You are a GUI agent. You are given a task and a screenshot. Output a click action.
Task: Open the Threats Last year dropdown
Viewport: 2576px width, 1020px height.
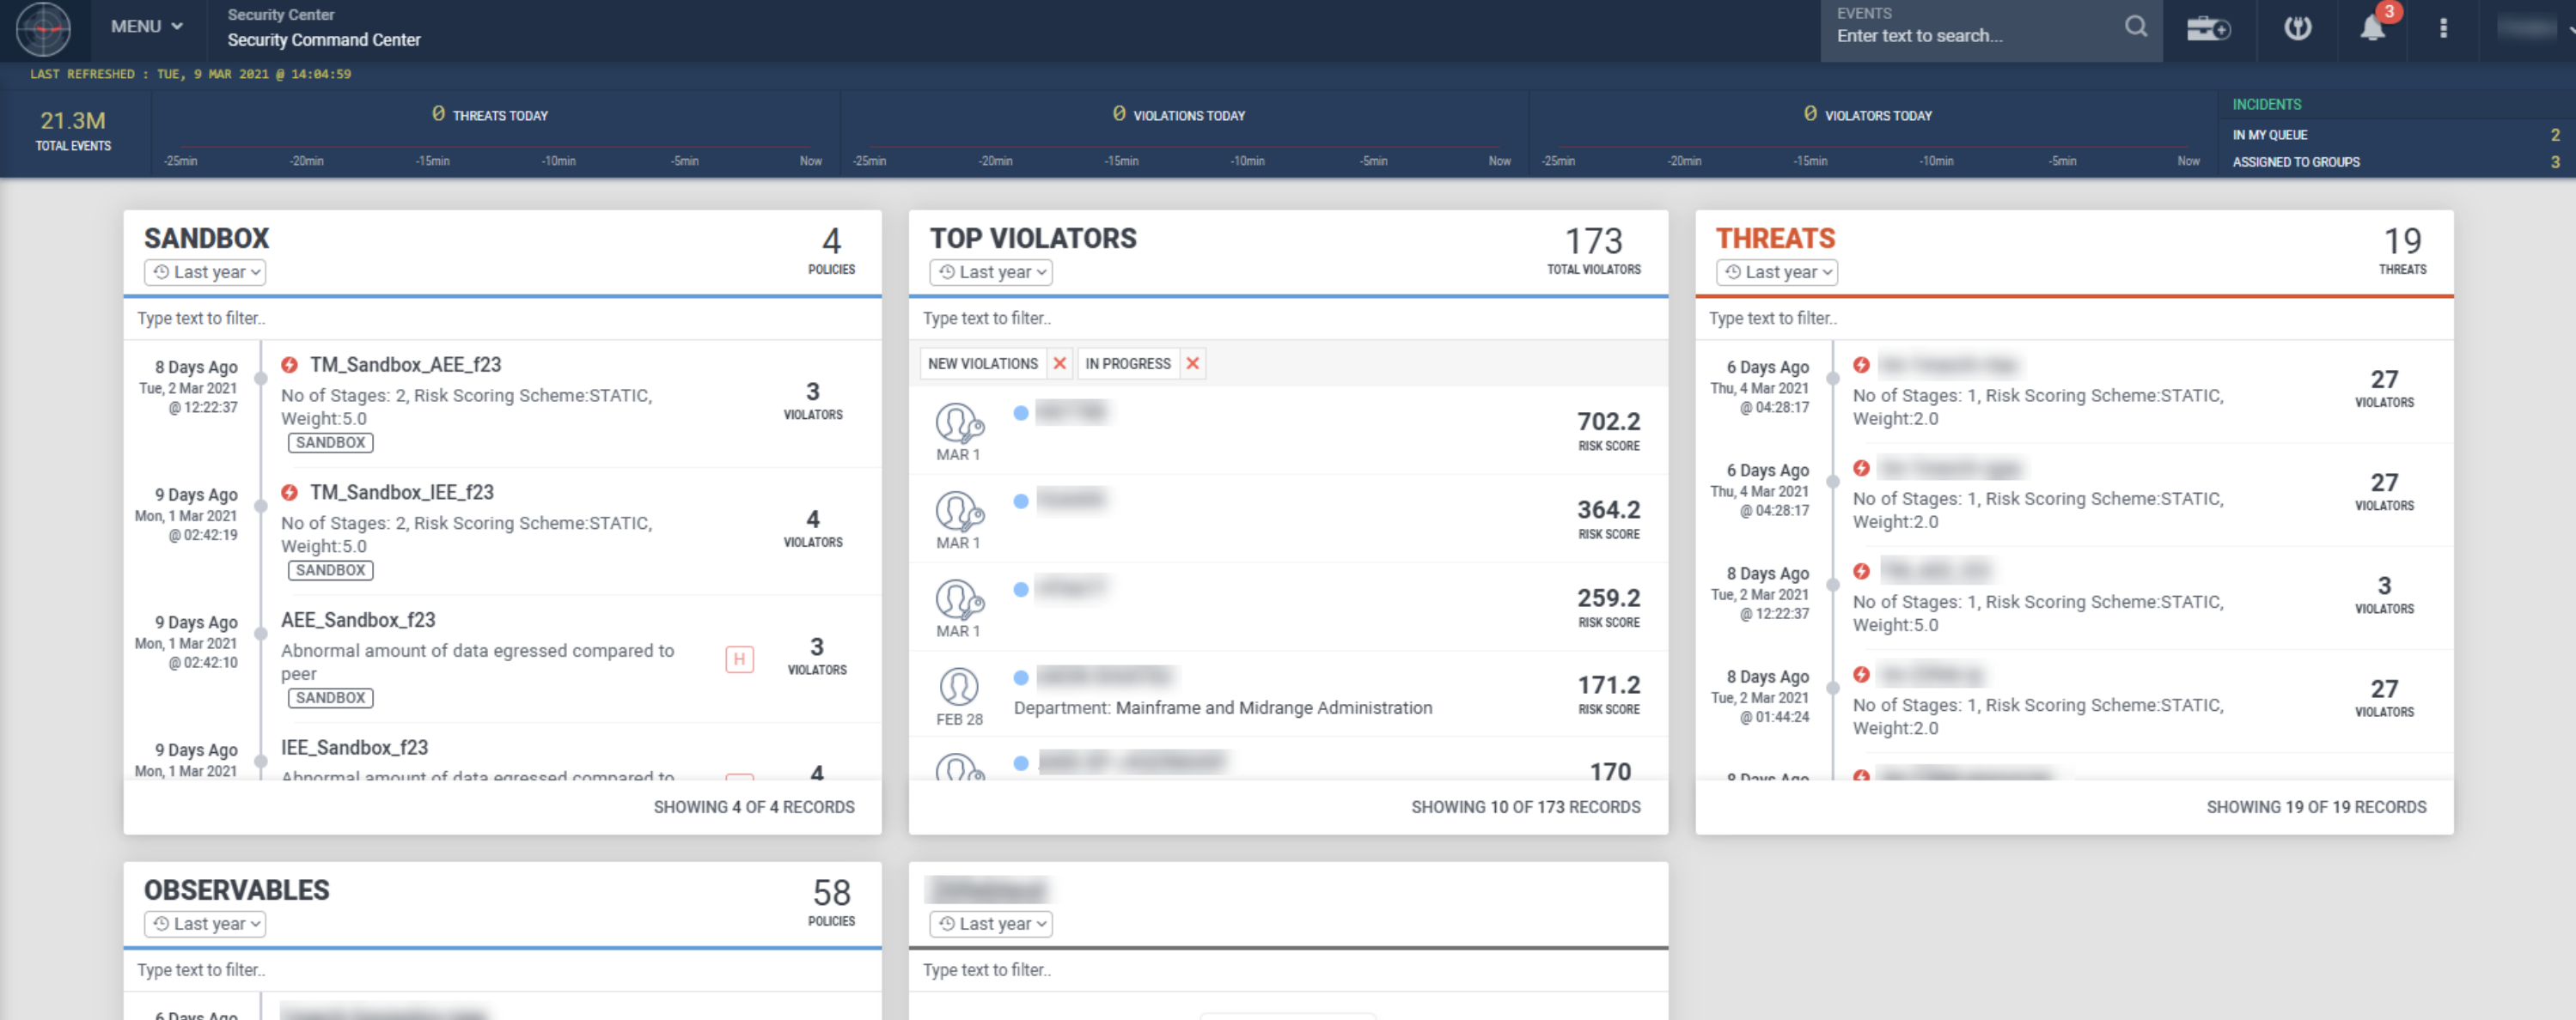tap(1777, 271)
